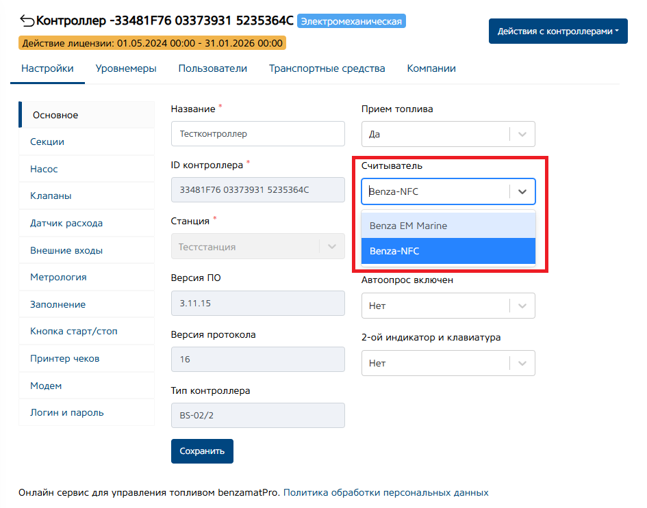Go to Транспортные средства tab
647x508 pixels.
[x=327, y=68]
